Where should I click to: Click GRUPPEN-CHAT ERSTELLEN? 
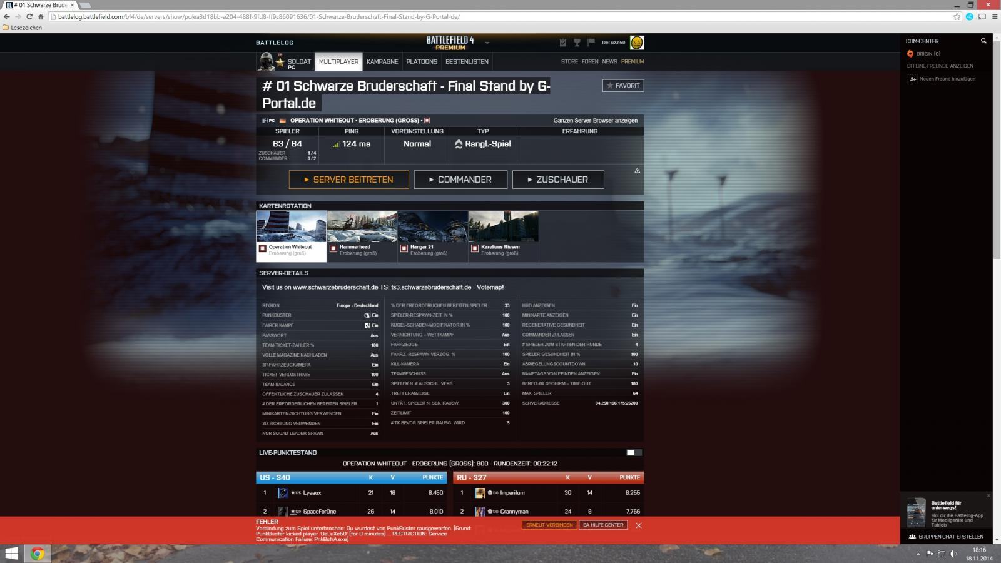coord(951,537)
